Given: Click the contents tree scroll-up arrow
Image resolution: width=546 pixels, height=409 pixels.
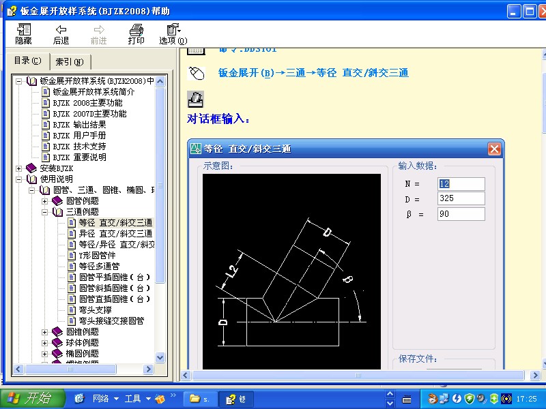Looking at the screenshot, I should (x=160, y=82).
